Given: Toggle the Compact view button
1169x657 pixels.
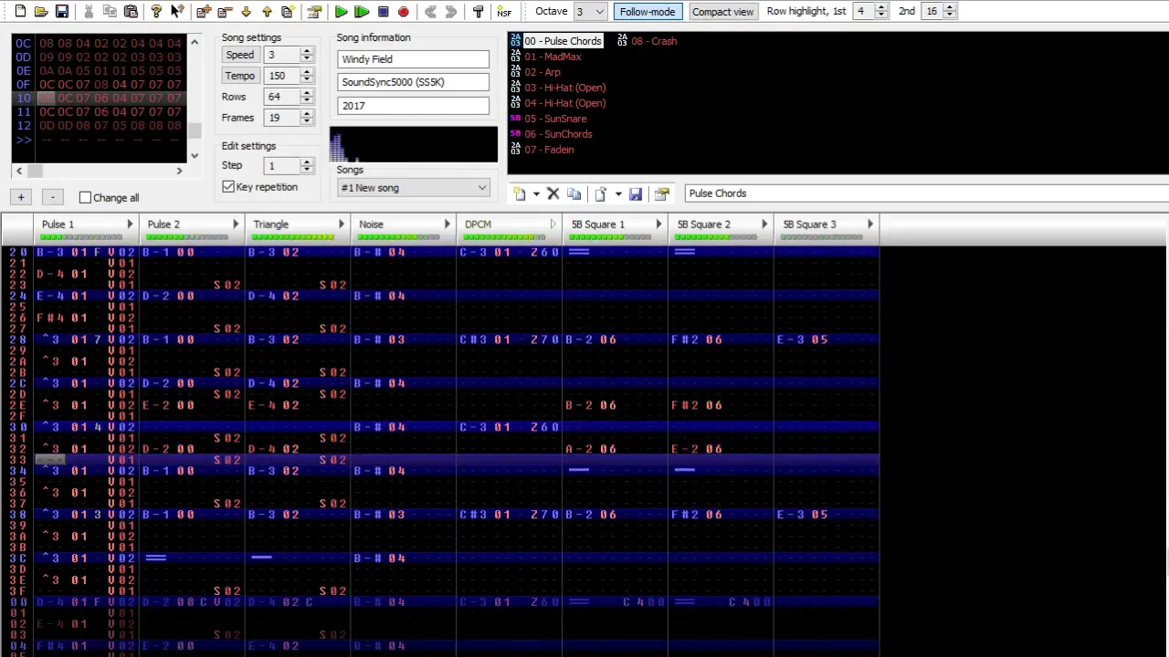Looking at the screenshot, I should click(x=722, y=12).
